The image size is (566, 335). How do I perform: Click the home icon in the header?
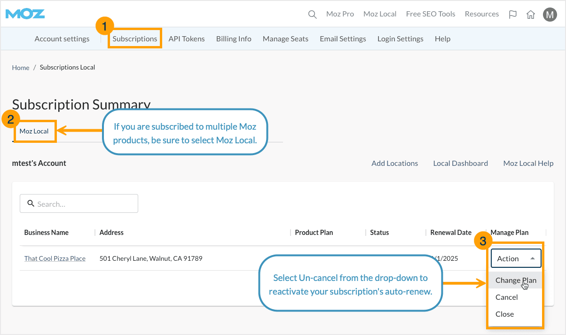pyautogui.click(x=531, y=14)
